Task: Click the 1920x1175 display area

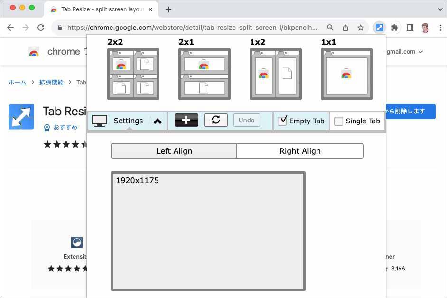Action: 208,231
